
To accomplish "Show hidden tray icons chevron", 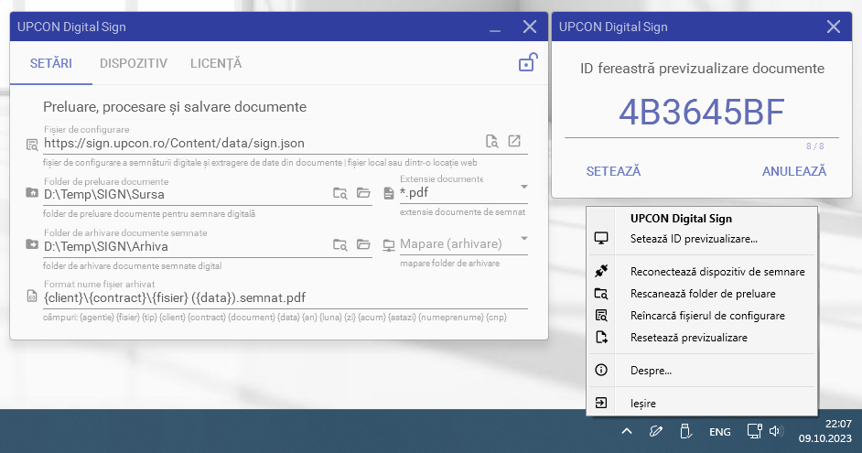I will (x=626, y=432).
